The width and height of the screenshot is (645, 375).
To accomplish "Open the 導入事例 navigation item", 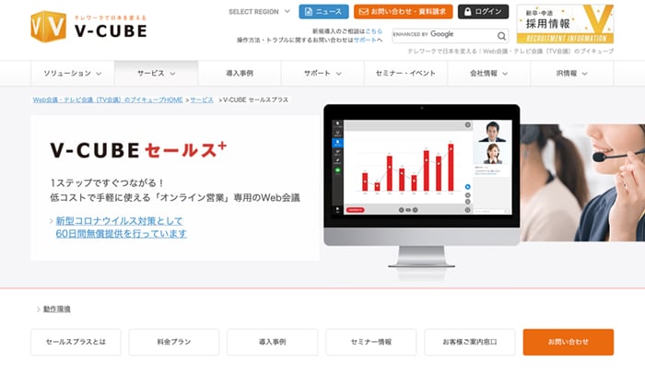I will (x=240, y=73).
